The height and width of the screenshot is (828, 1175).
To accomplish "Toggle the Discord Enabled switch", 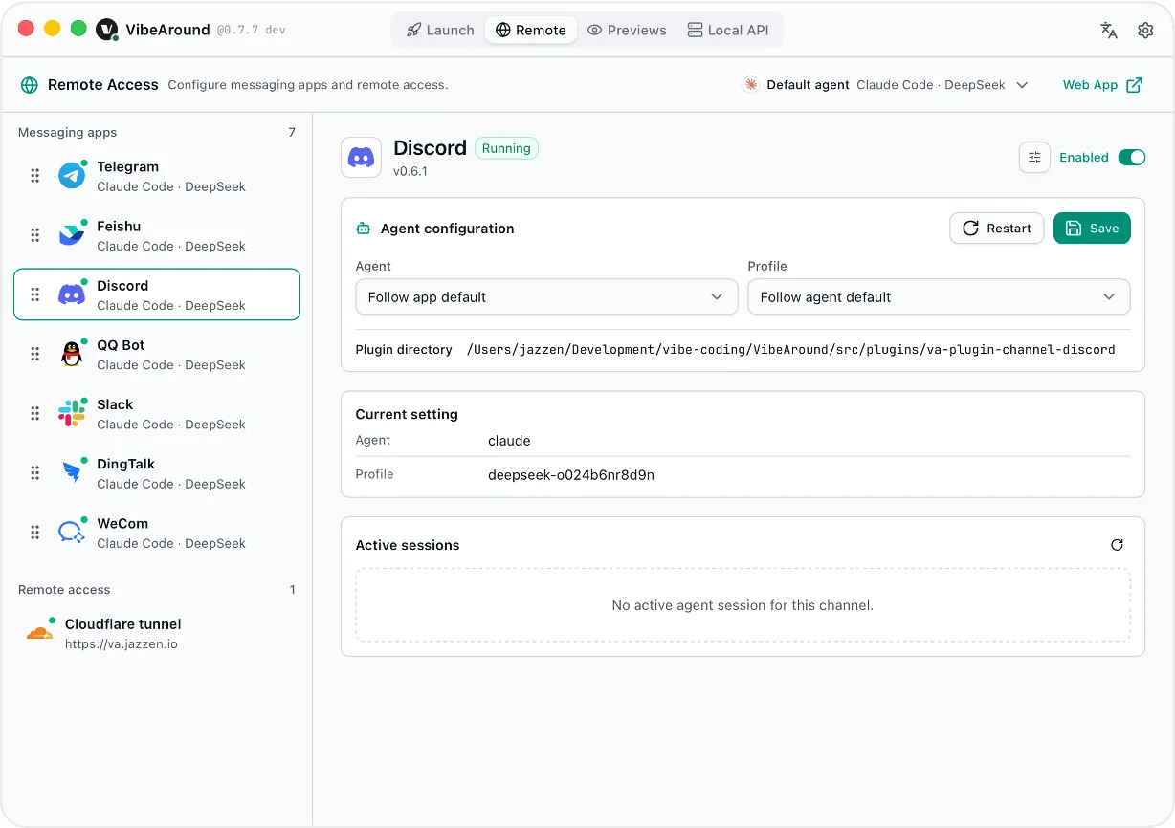I will click(x=1132, y=158).
